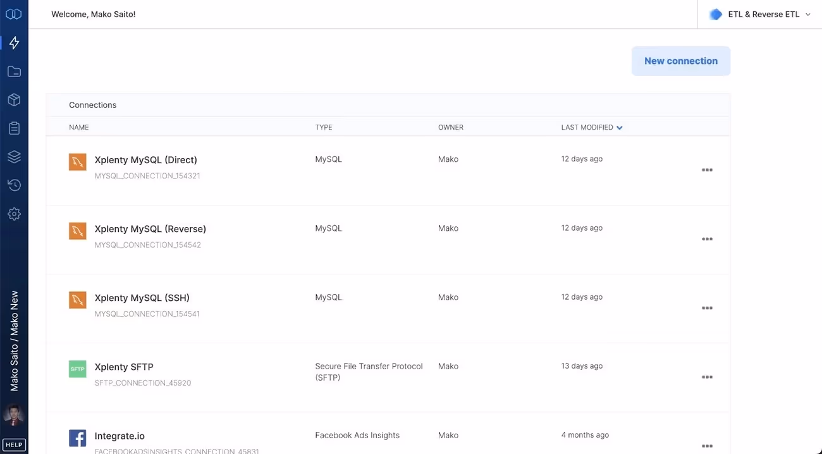The height and width of the screenshot is (454, 822).
Task: Click MYSQL_CONNECTION_154541 identifier
Action: pyautogui.click(x=147, y=314)
